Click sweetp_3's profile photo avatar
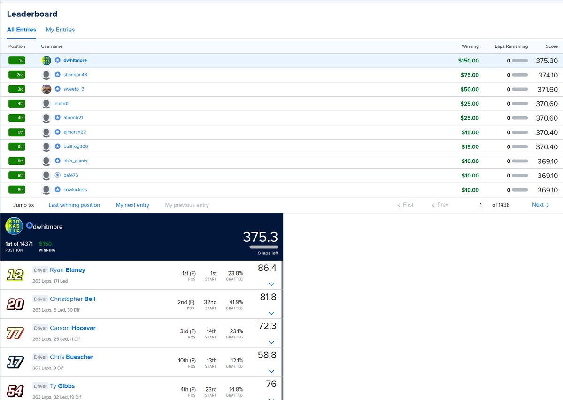The height and width of the screenshot is (400, 563). pos(46,89)
